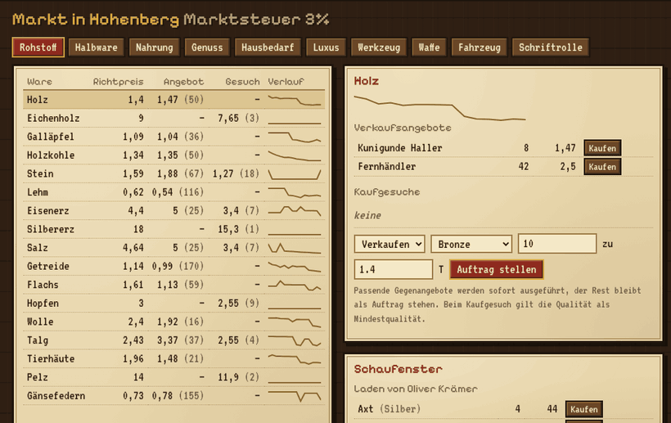Open the Fahrzeug tab
Image resolution: width=671 pixels, height=423 pixels.
click(x=480, y=47)
